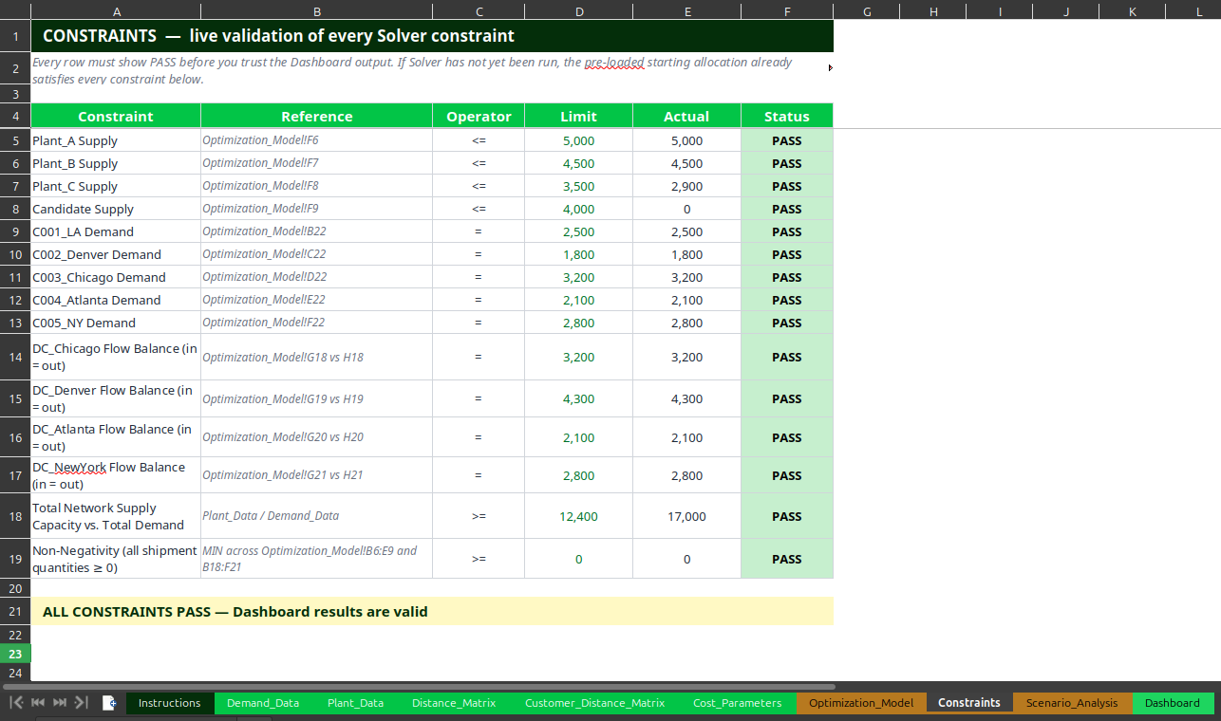Open the Optimization_Model sheet tab
Screen dimensions: 1221x721
[861, 703]
